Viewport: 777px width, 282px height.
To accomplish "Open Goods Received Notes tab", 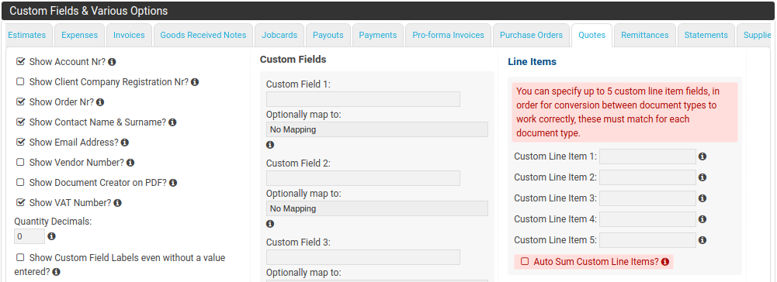I will click(x=203, y=35).
